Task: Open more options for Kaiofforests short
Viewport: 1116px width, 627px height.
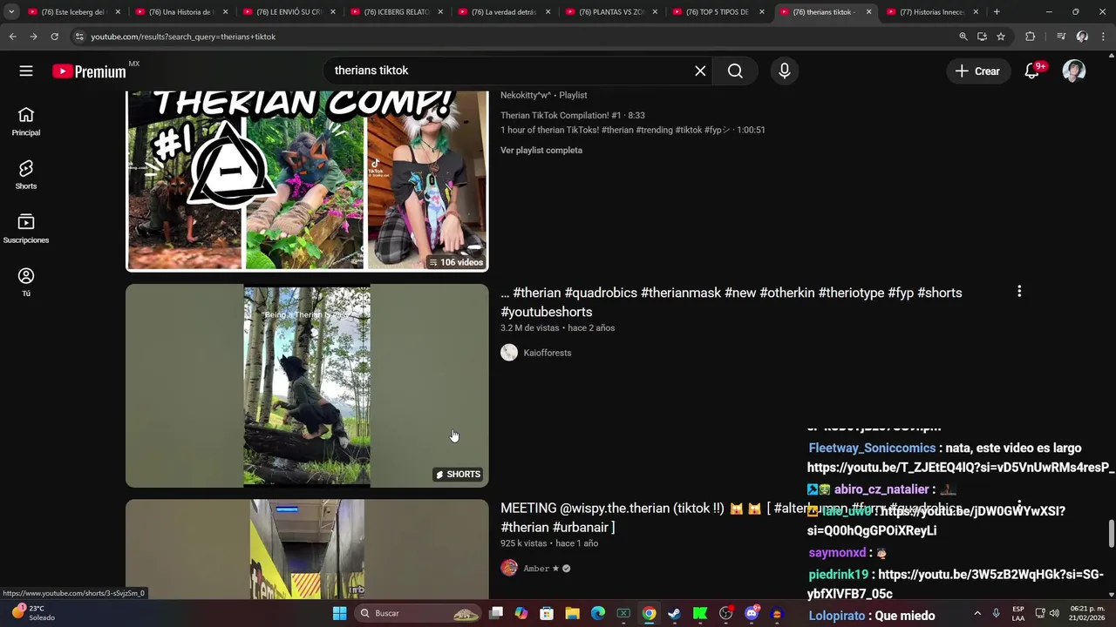Action: [x=1019, y=292]
